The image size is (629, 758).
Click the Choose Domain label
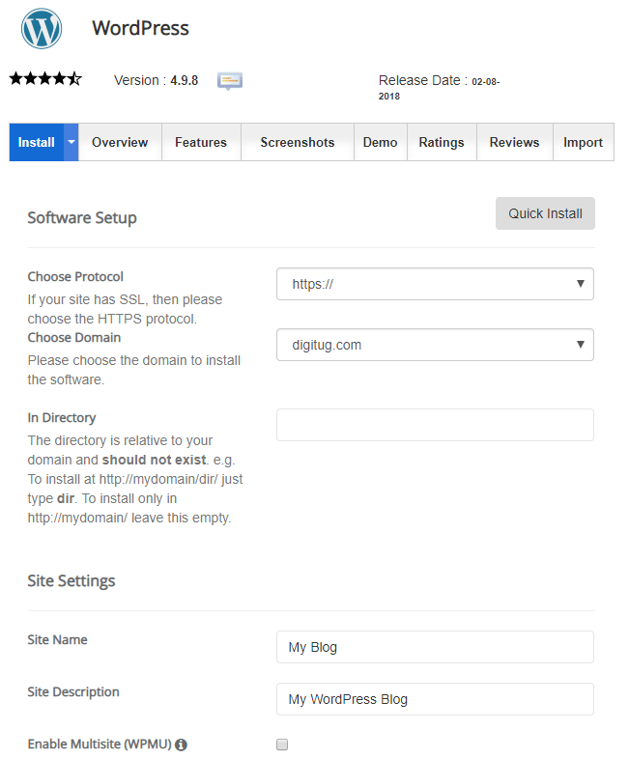tap(74, 337)
